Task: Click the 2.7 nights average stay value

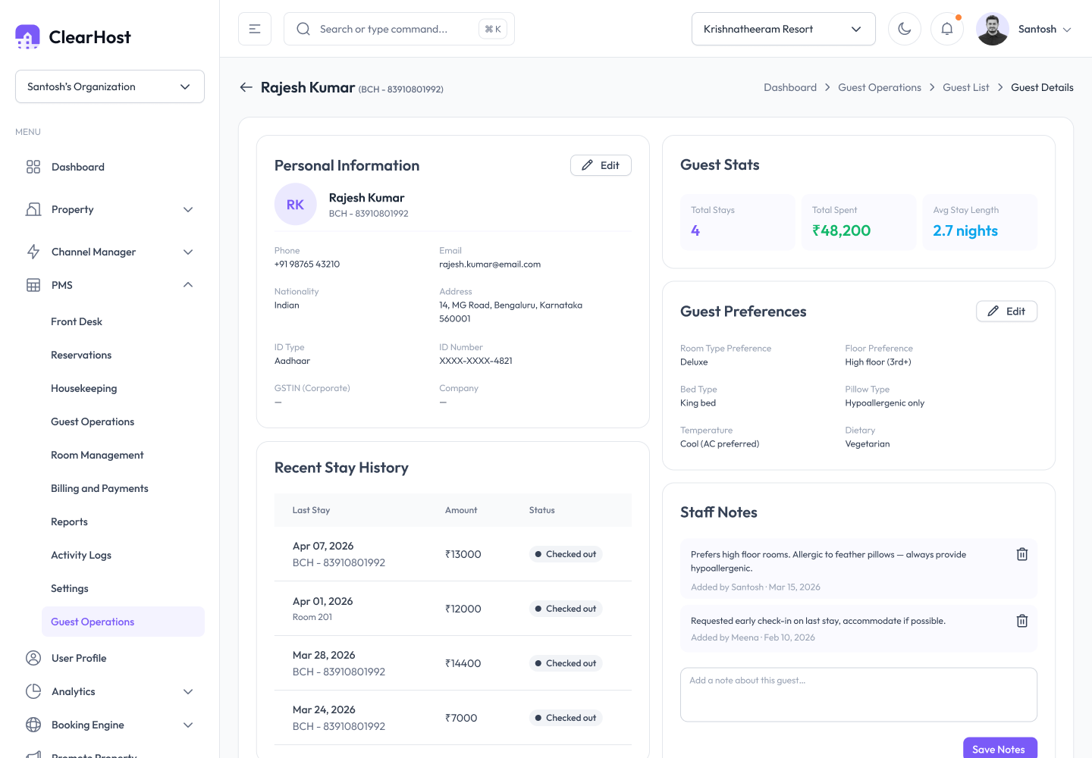Action: click(965, 230)
